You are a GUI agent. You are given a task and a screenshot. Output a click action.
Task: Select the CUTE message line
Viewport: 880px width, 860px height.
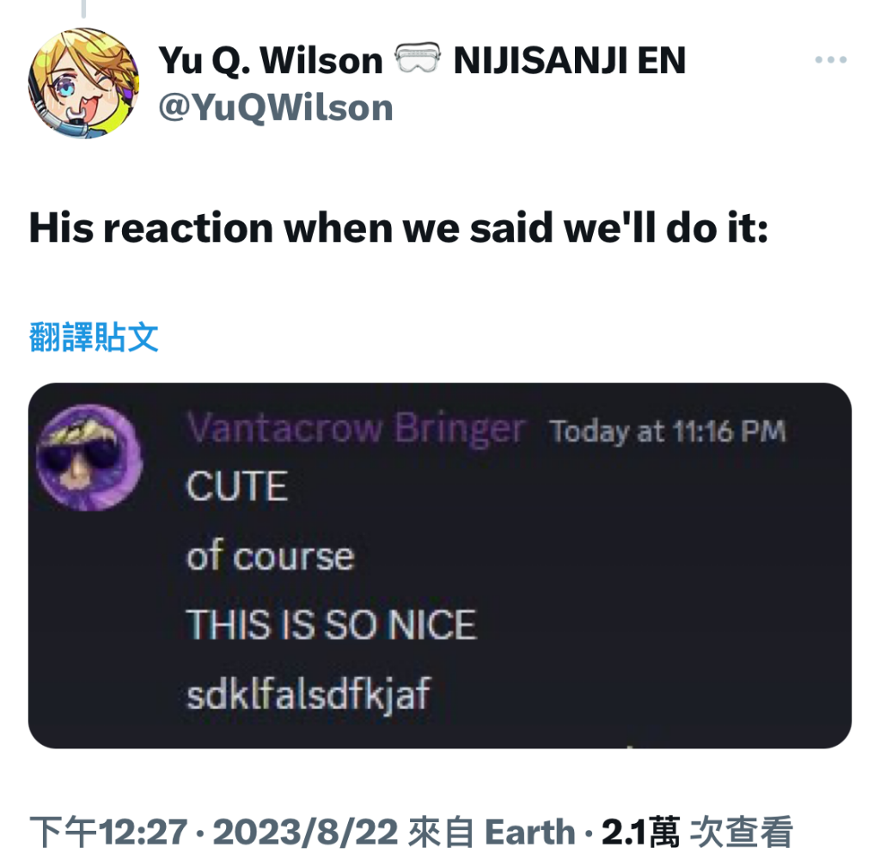click(237, 486)
